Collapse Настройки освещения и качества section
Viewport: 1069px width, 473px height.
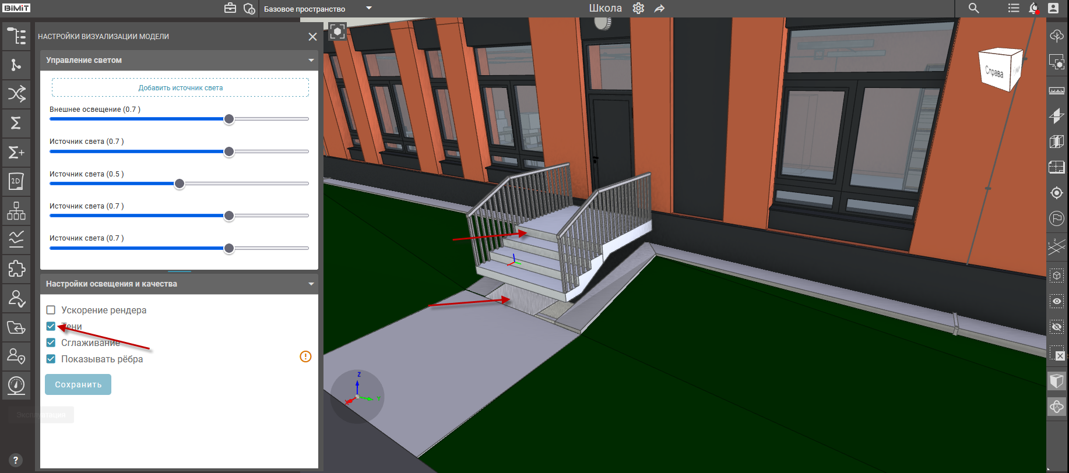coord(311,284)
